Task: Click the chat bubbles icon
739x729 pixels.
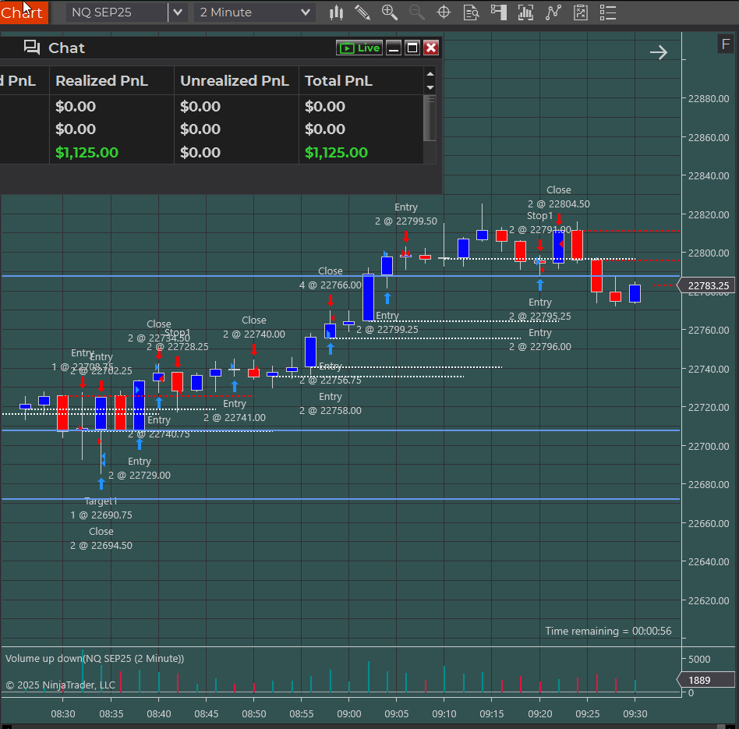Action: [x=32, y=47]
